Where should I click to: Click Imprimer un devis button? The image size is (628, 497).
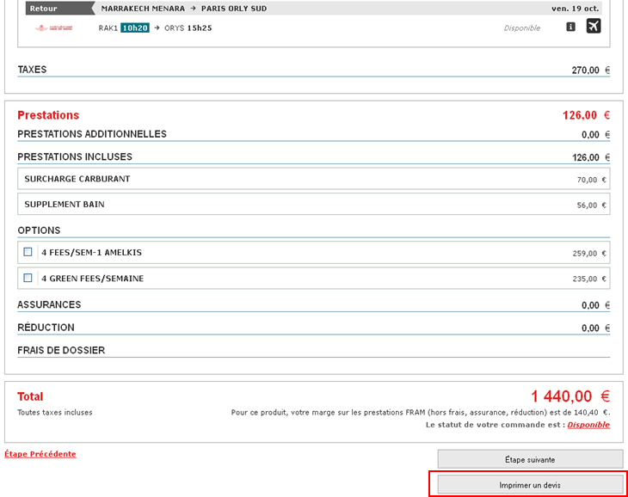click(x=530, y=485)
